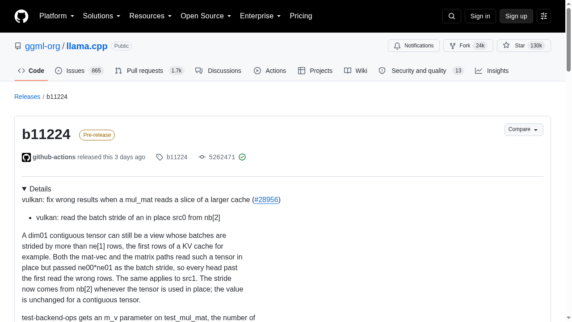The width and height of the screenshot is (572, 322).
Task: Click the Sign in button
Action: [480, 16]
